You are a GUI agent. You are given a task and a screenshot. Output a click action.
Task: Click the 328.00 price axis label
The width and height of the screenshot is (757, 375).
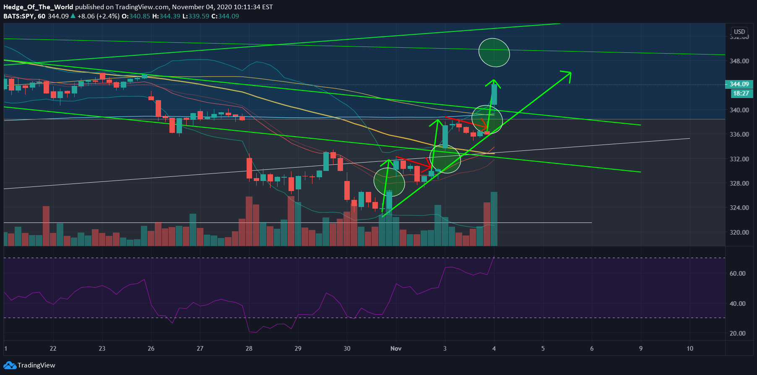[x=739, y=184]
